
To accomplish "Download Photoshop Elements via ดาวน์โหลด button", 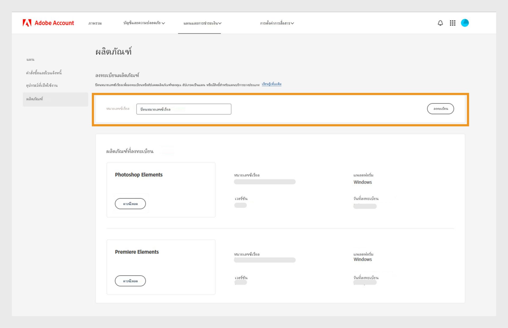I will click(130, 204).
